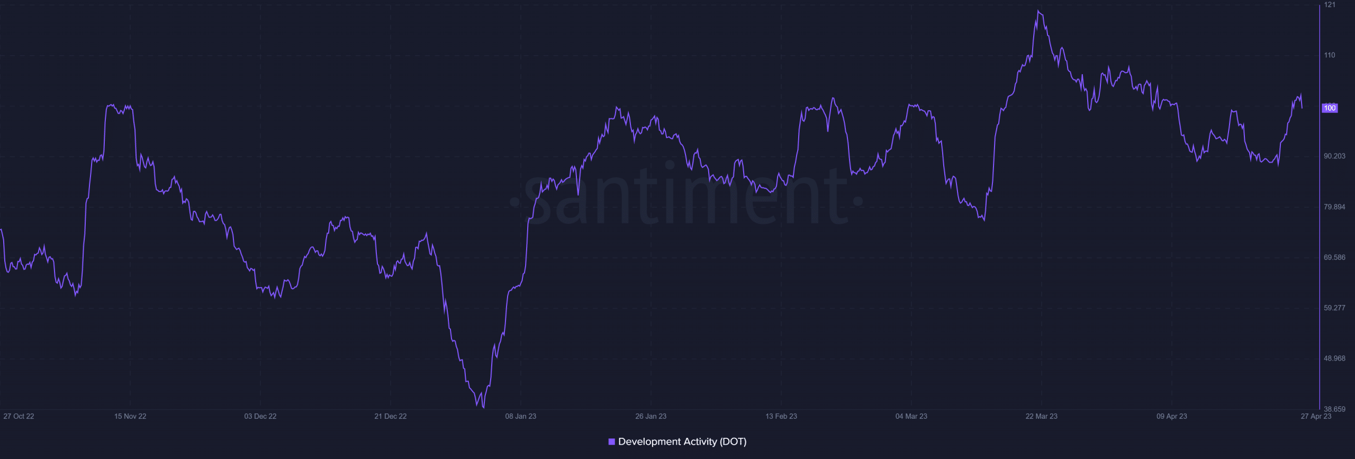Click the 110 y-axis value
This screenshot has width=1355, height=459.
click(x=1330, y=55)
